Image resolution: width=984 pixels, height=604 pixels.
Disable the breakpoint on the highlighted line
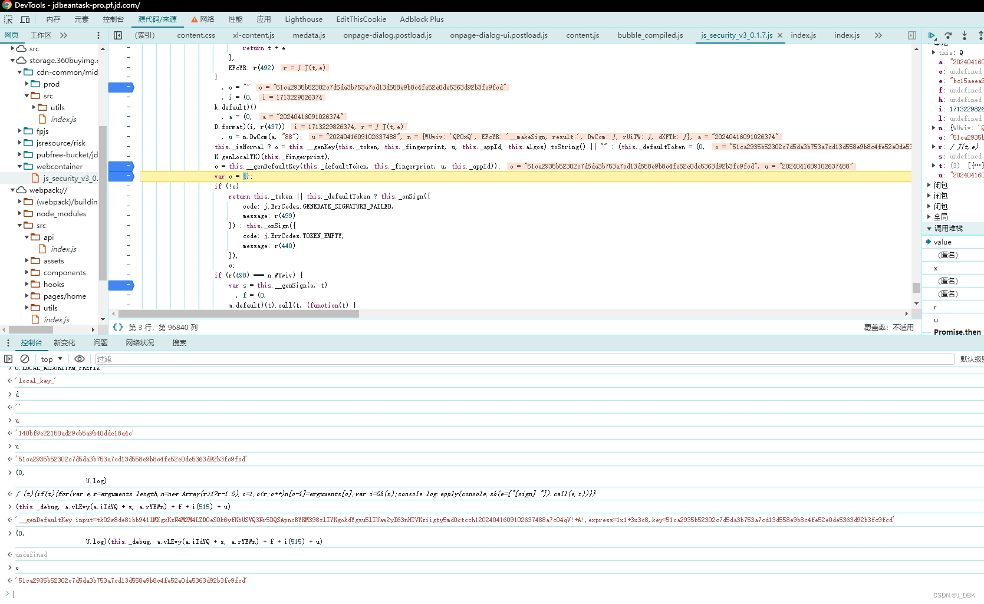121,176
